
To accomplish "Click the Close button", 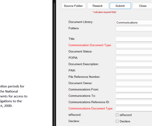I will 142,6.
